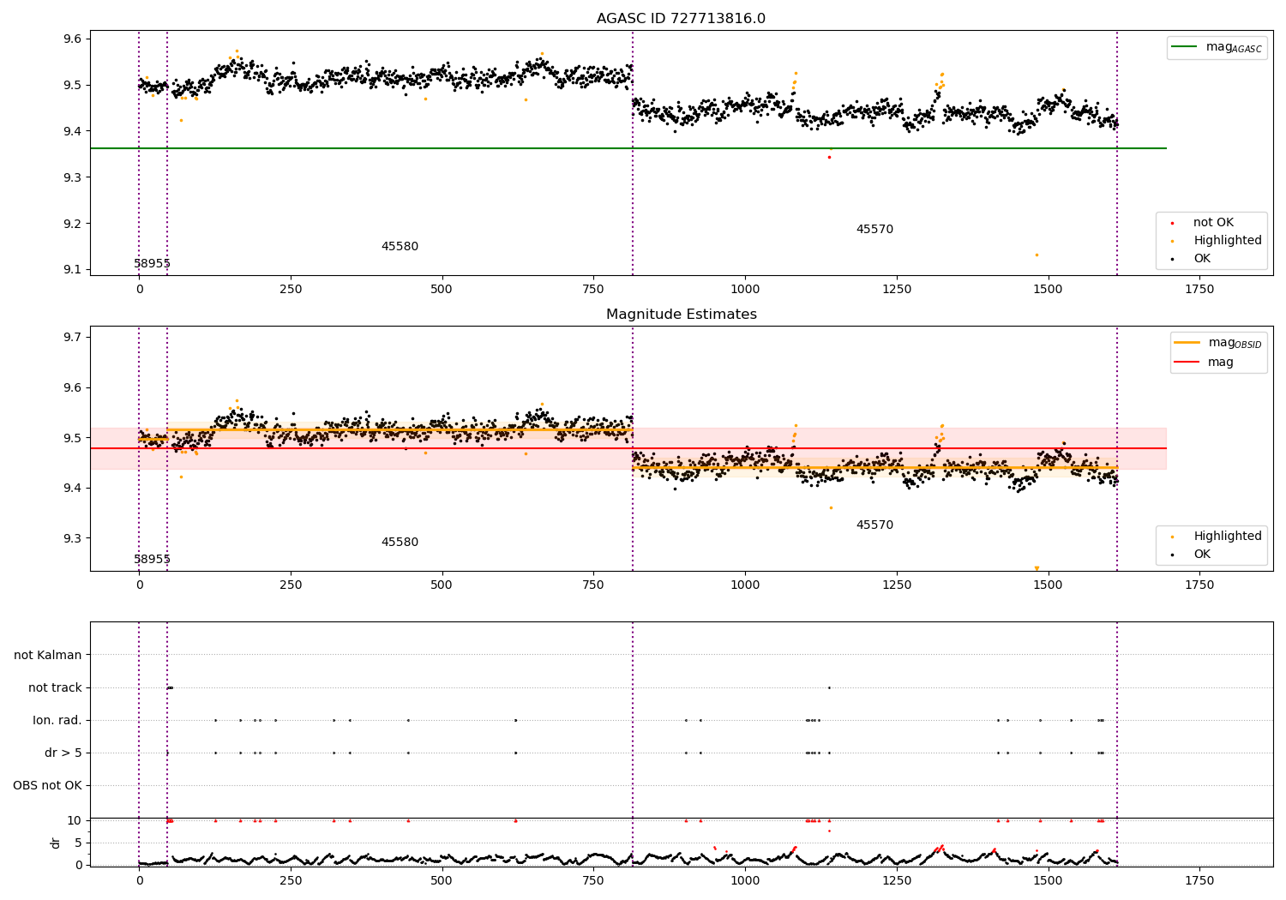The width and height of the screenshot is (1286, 900).
Task: Click 'Highlighted' legend entry in top plot
Action: coord(1216,241)
